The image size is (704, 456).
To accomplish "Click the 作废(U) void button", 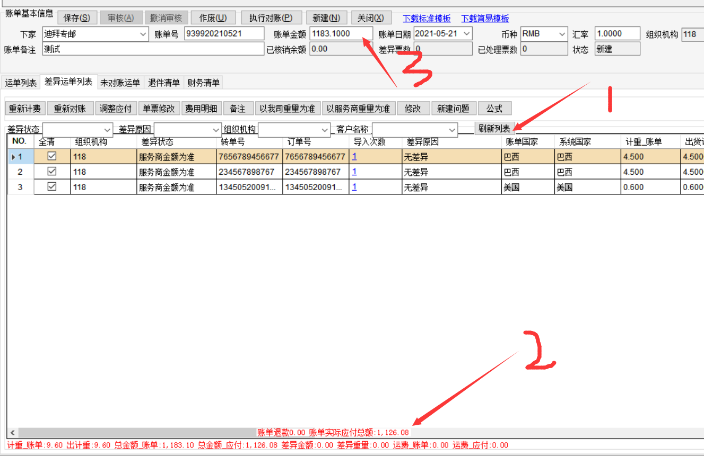I will [x=213, y=17].
